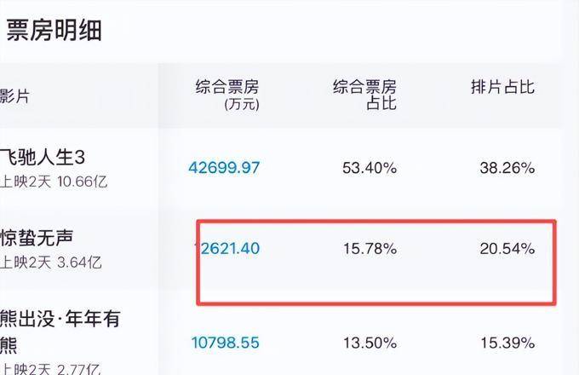
Task: Sort by the 综合票房占比 column header
Action: coord(365,95)
